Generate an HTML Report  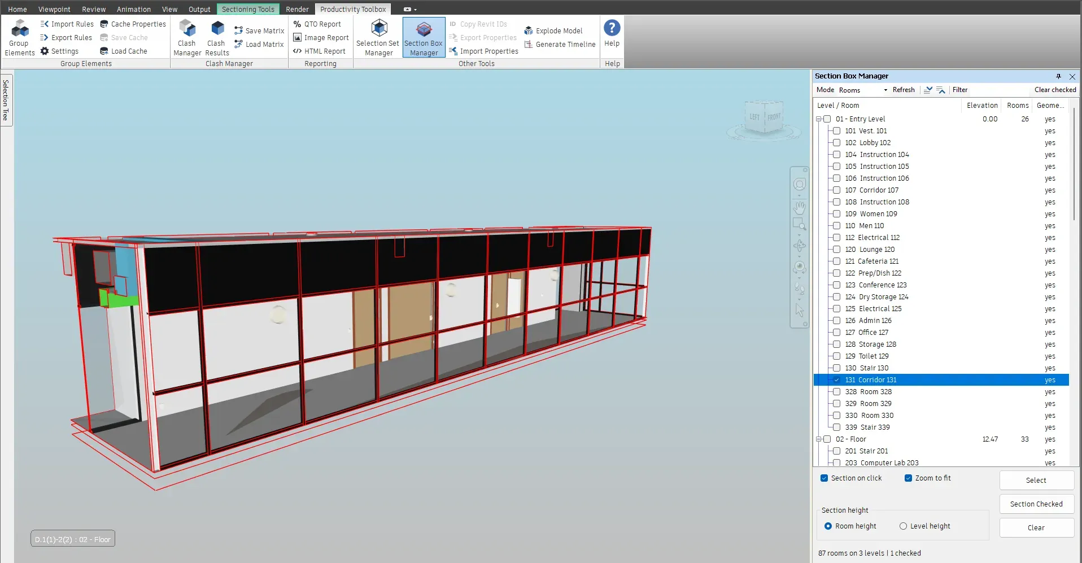[x=319, y=51]
